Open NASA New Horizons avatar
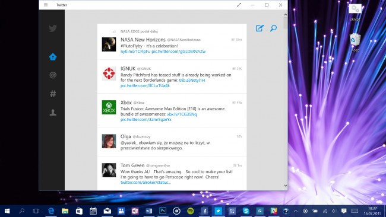Viewport: 386px width, 217px height. pos(109,44)
